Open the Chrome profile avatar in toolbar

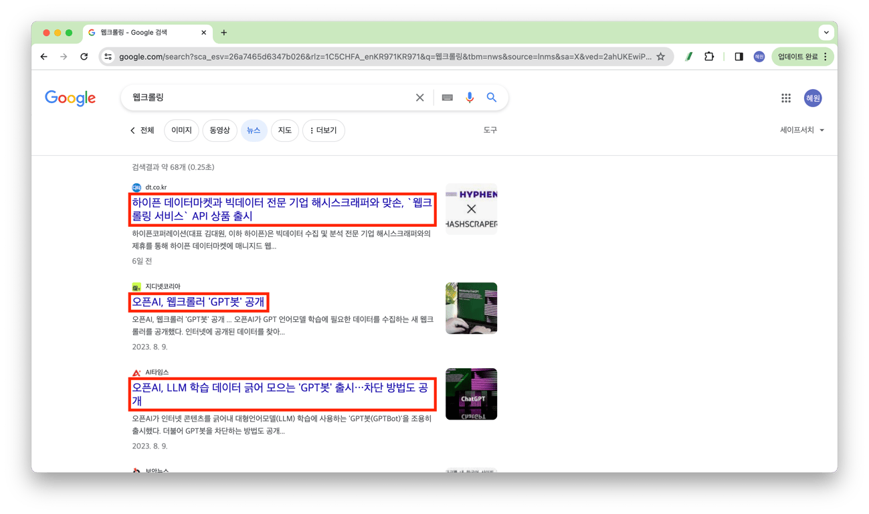coord(759,57)
